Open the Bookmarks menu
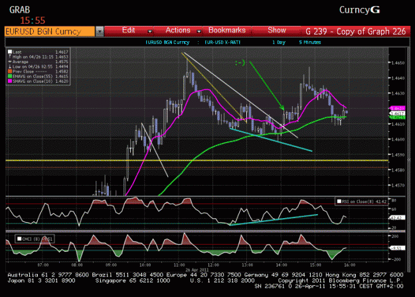Viewport: 415px width, 297px height. (x=227, y=30)
